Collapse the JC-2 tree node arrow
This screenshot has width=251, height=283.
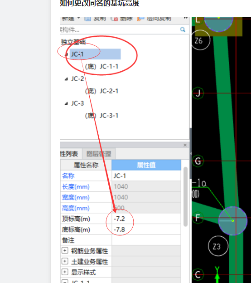[x=66, y=79]
